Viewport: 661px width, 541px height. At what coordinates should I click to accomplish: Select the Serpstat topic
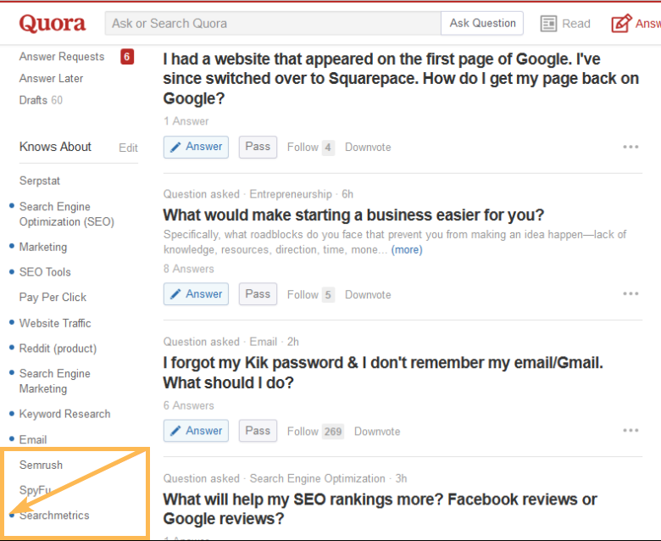pos(40,181)
